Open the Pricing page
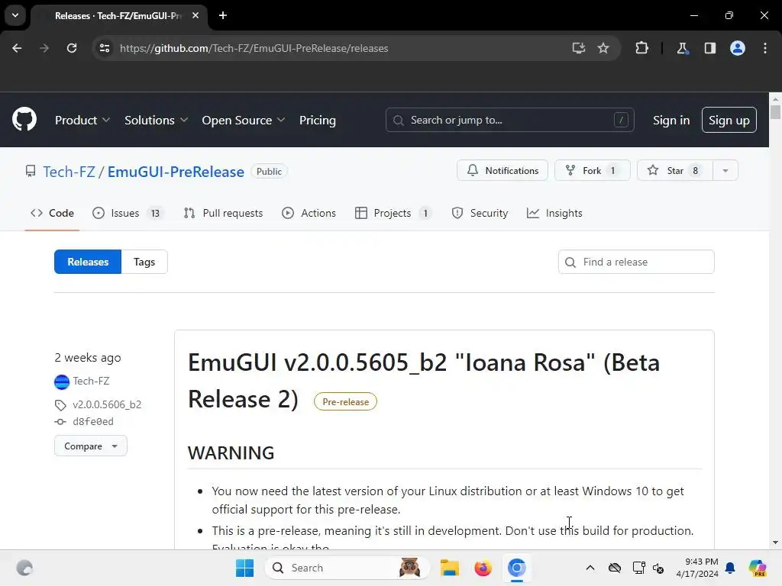The width and height of the screenshot is (782, 586). point(318,120)
